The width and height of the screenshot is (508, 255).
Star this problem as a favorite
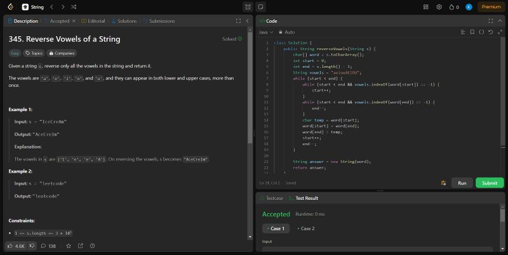(69, 245)
